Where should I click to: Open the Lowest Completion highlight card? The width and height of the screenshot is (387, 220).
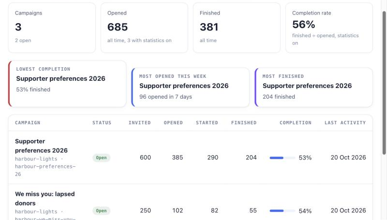coord(67,84)
